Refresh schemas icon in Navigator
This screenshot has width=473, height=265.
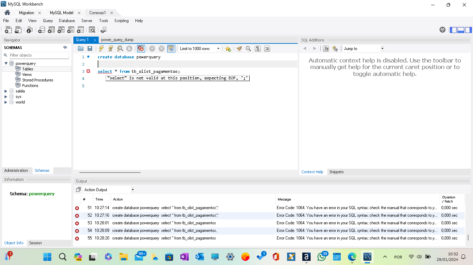[65, 48]
